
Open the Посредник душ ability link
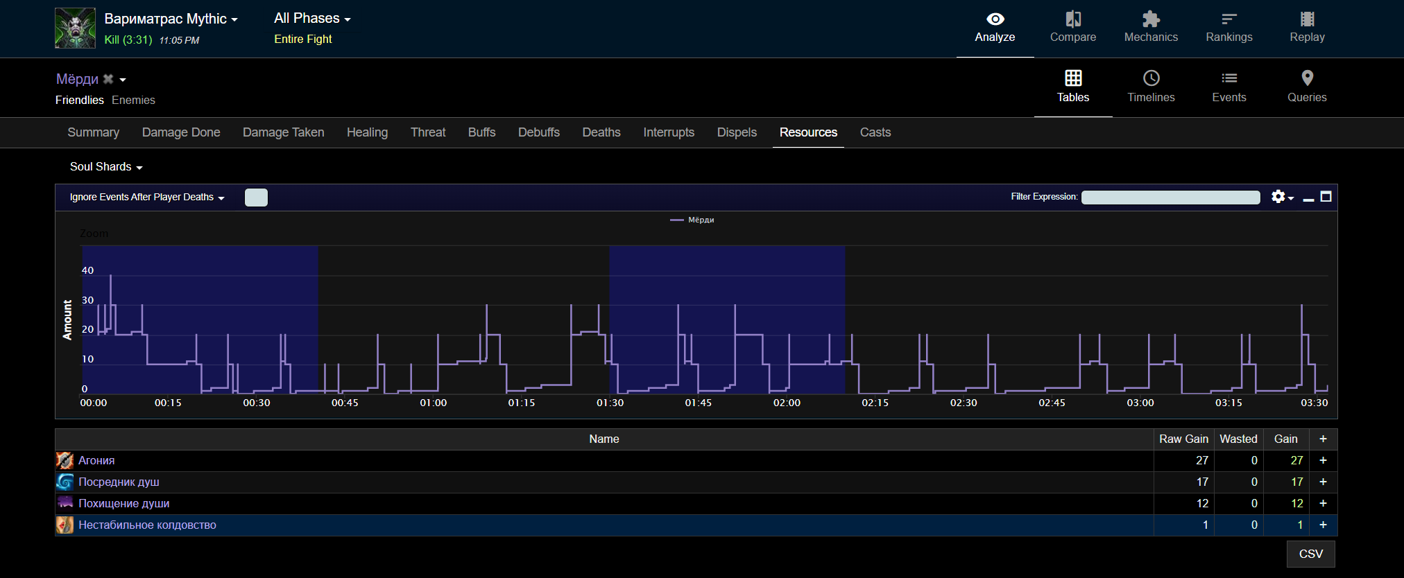(x=119, y=482)
